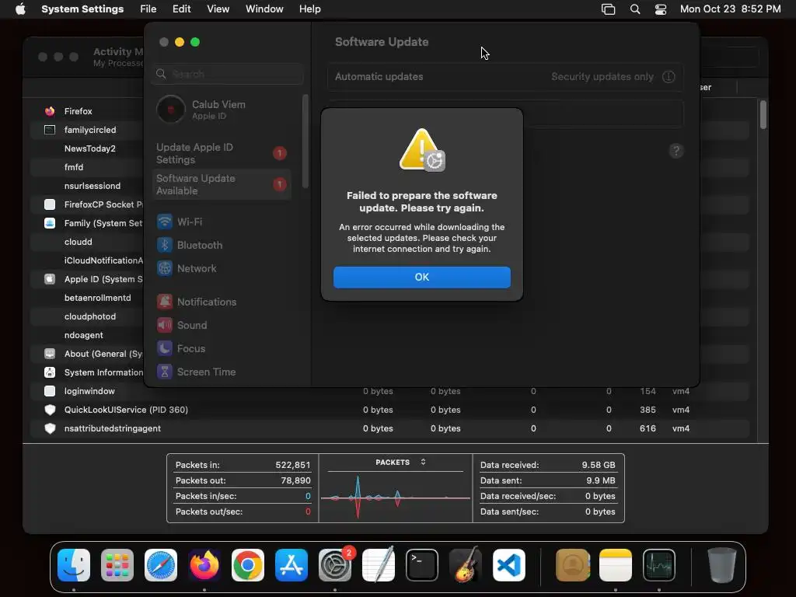The image size is (796, 597).
Task: Open Network globe icon in sidebar
Action: (x=165, y=268)
